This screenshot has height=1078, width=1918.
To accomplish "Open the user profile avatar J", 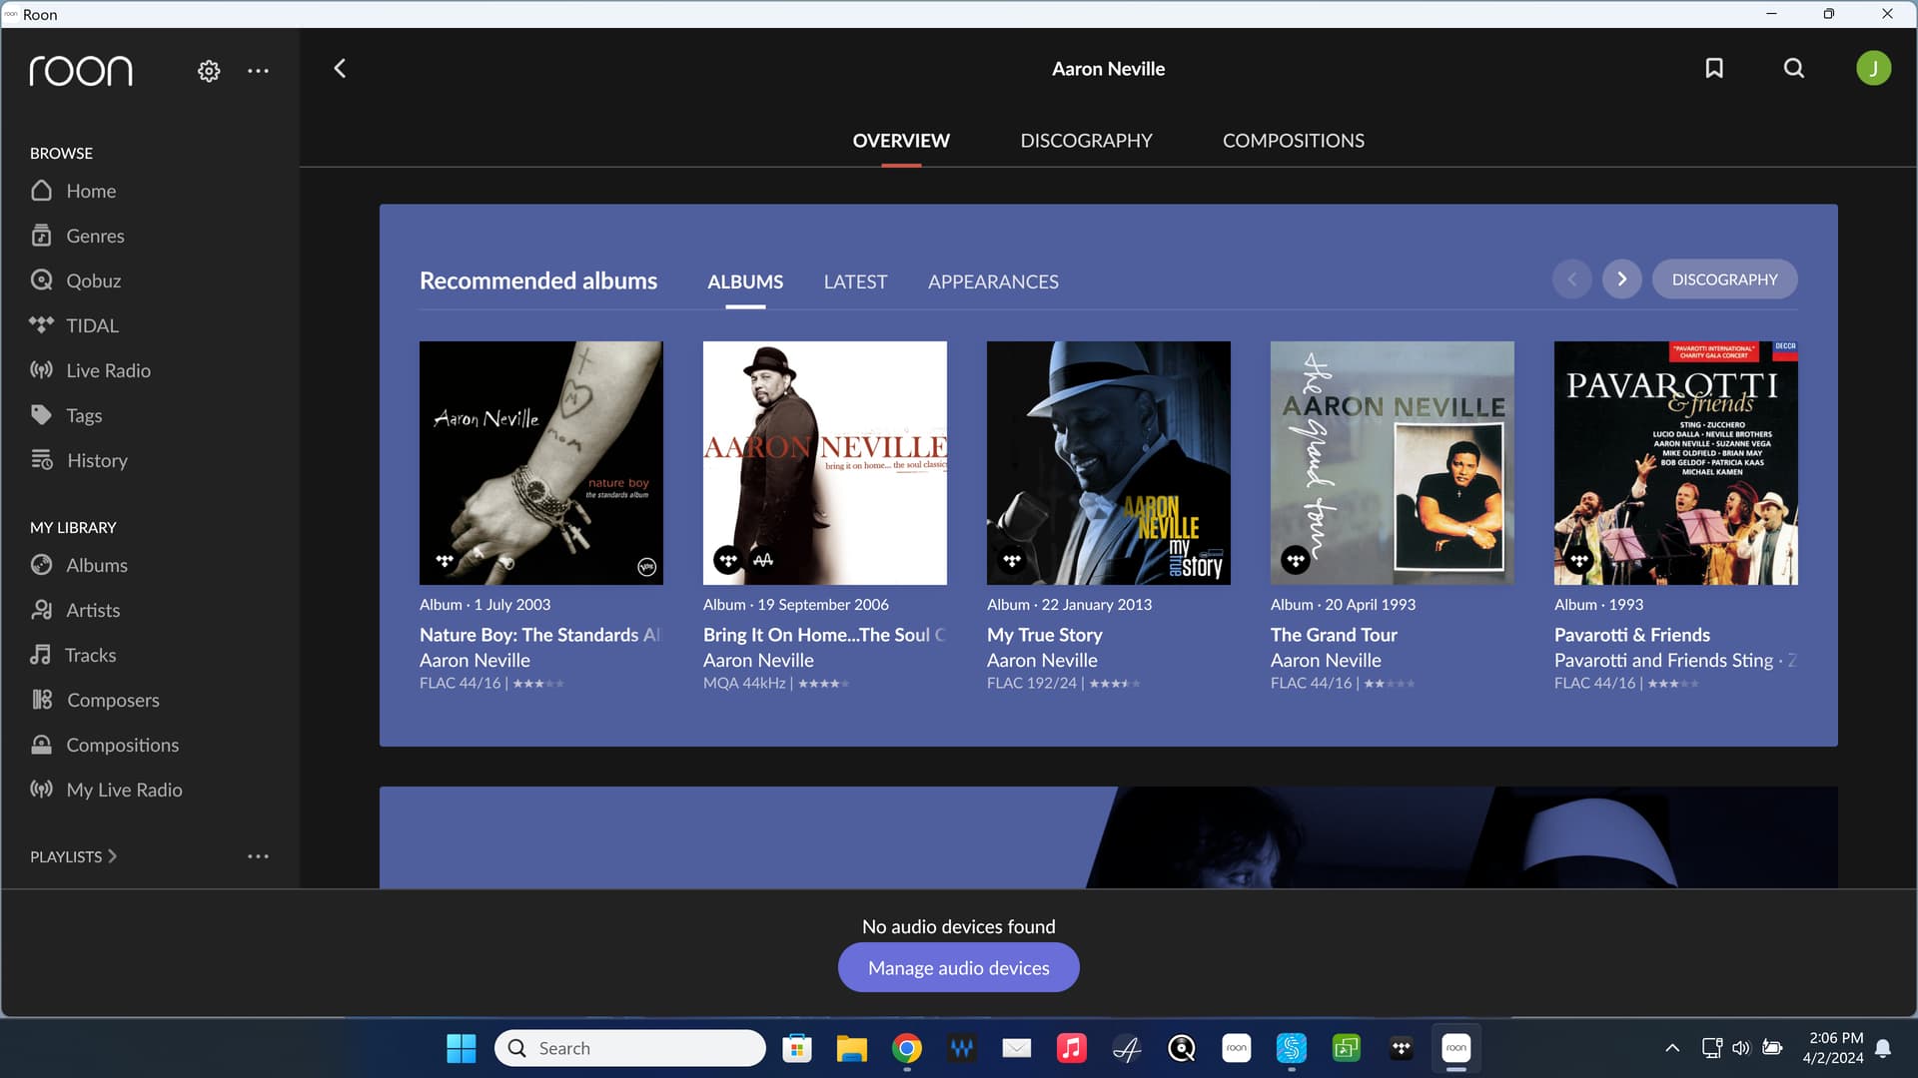I will [x=1873, y=68].
